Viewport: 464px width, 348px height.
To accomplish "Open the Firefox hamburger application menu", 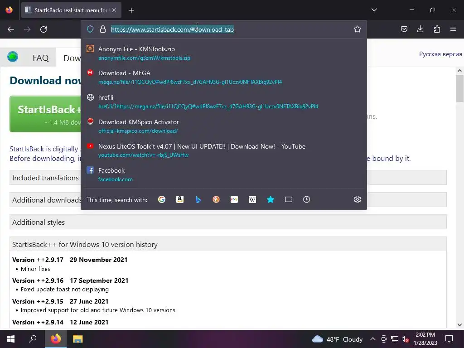I will tap(453, 29).
